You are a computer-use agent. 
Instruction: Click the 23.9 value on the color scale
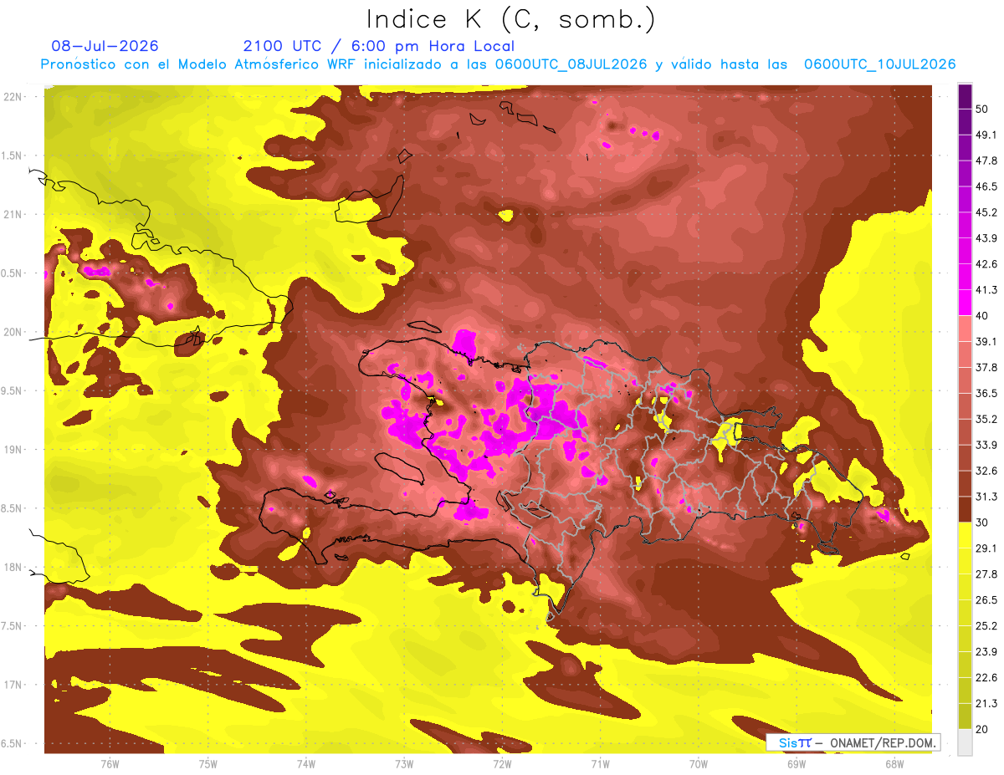point(986,652)
